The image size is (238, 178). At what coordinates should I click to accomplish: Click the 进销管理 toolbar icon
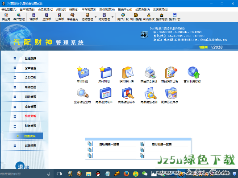(x=87, y=17)
